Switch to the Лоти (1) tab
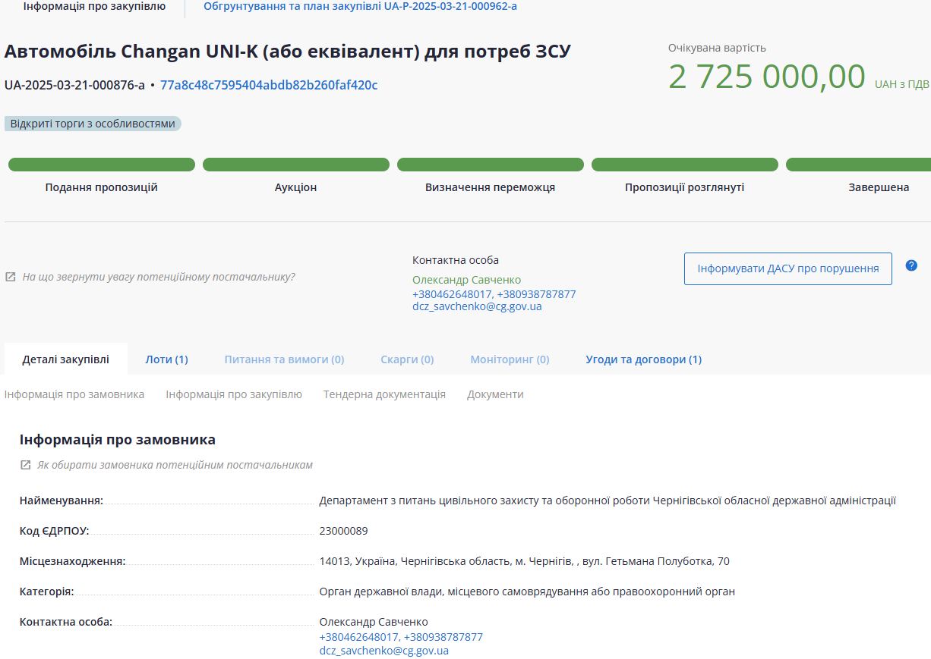The image size is (931, 659). point(166,359)
